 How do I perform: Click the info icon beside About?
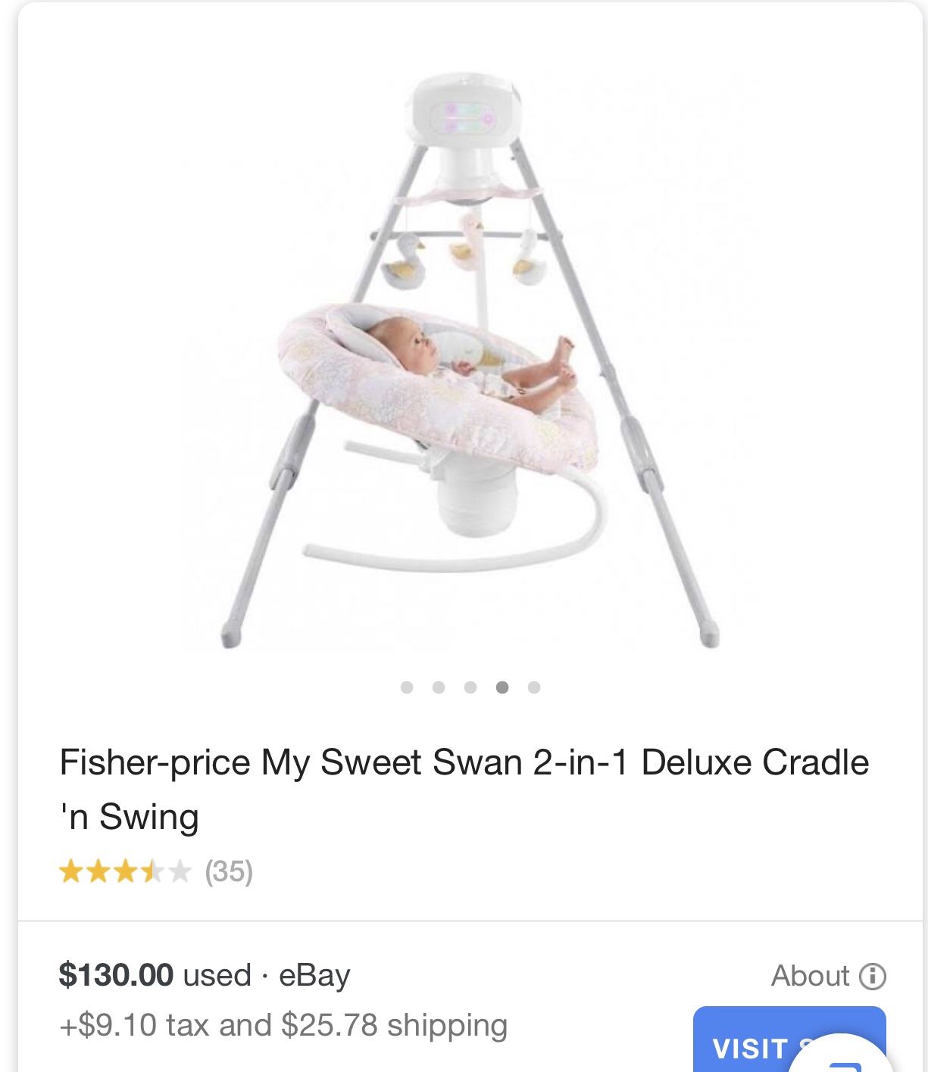coord(872,976)
